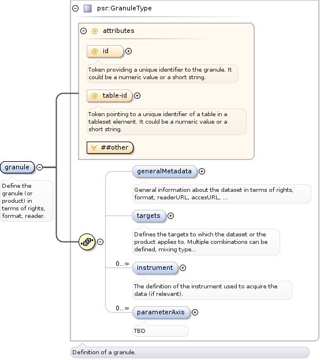Expand the id attribute details
320x360 pixels.
[129, 51]
